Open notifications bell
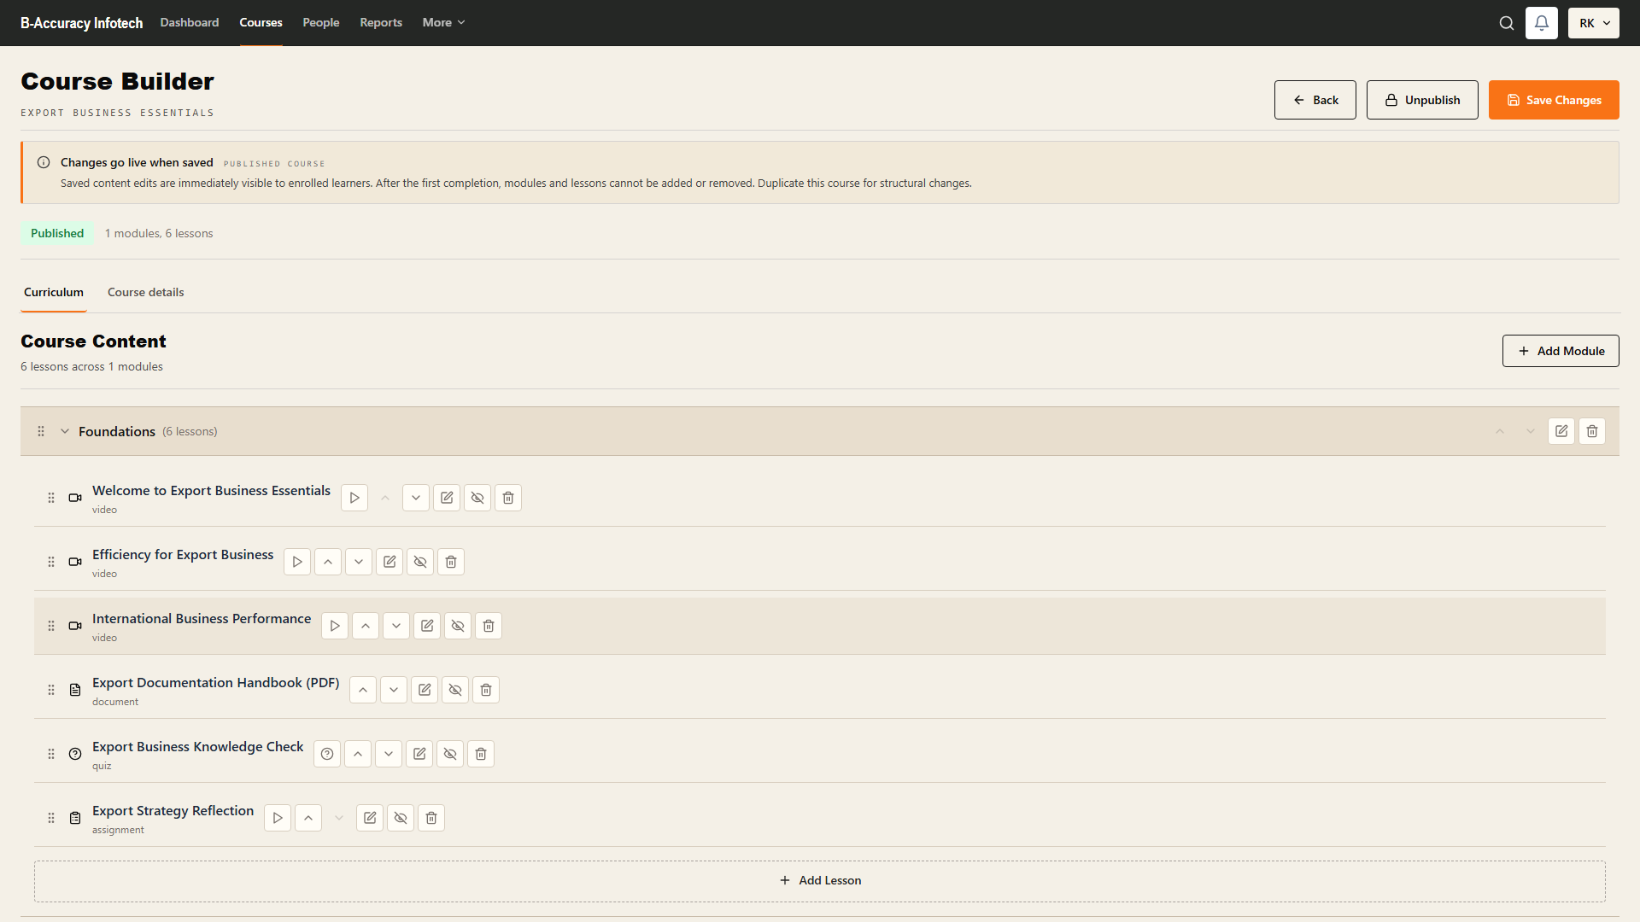The width and height of the screenshot is (1640, 922). (x=1542, y=23)
